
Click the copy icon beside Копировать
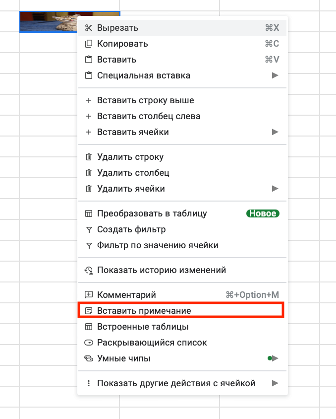[x=89, y=44]
